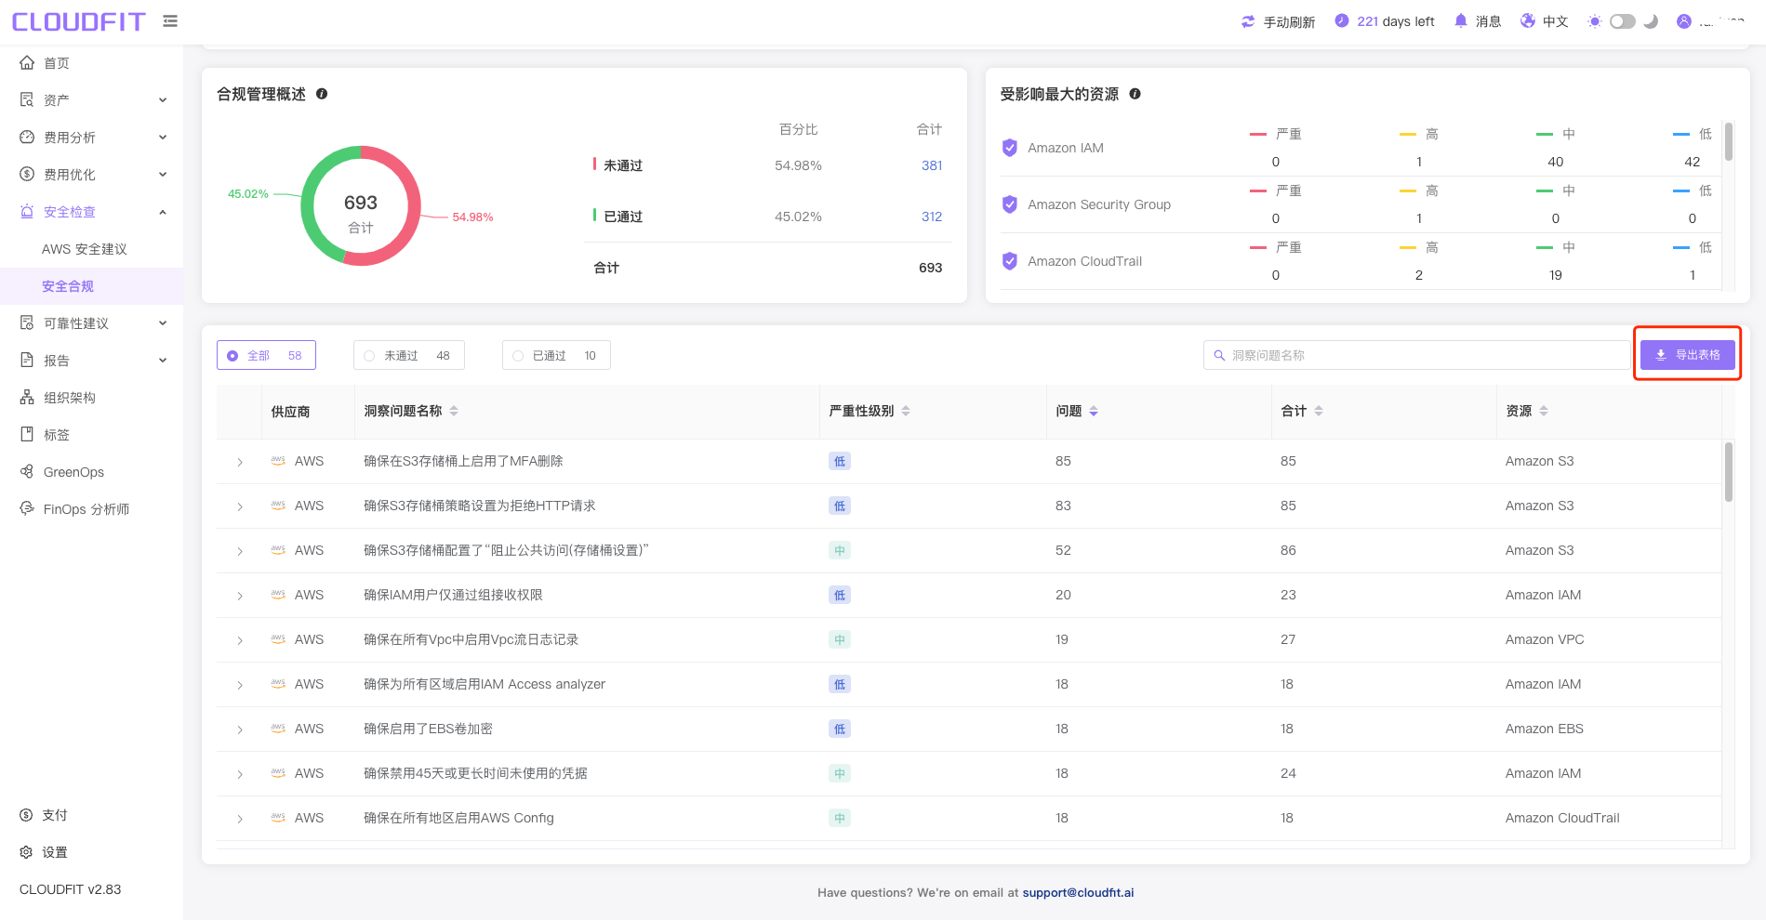Viewport: 1766px width, 920px height.
Task: Select the 全部 58 radio filter
Action: 266,355
